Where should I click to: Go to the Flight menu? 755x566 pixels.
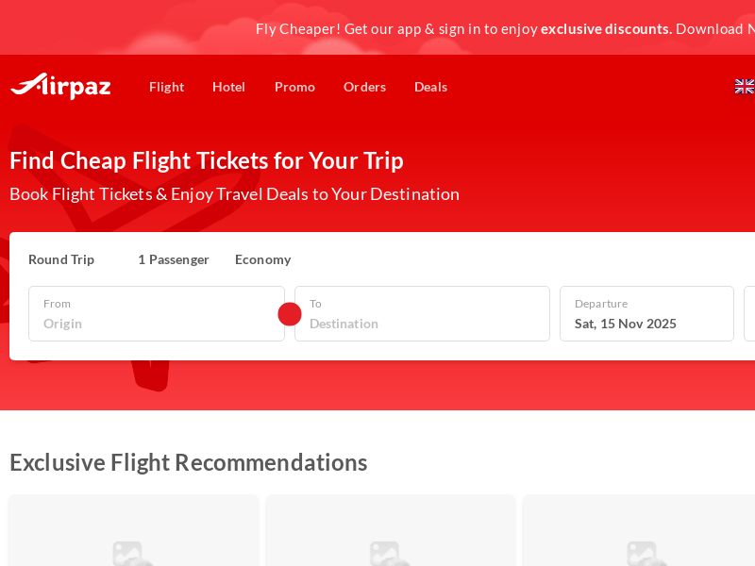166,87
